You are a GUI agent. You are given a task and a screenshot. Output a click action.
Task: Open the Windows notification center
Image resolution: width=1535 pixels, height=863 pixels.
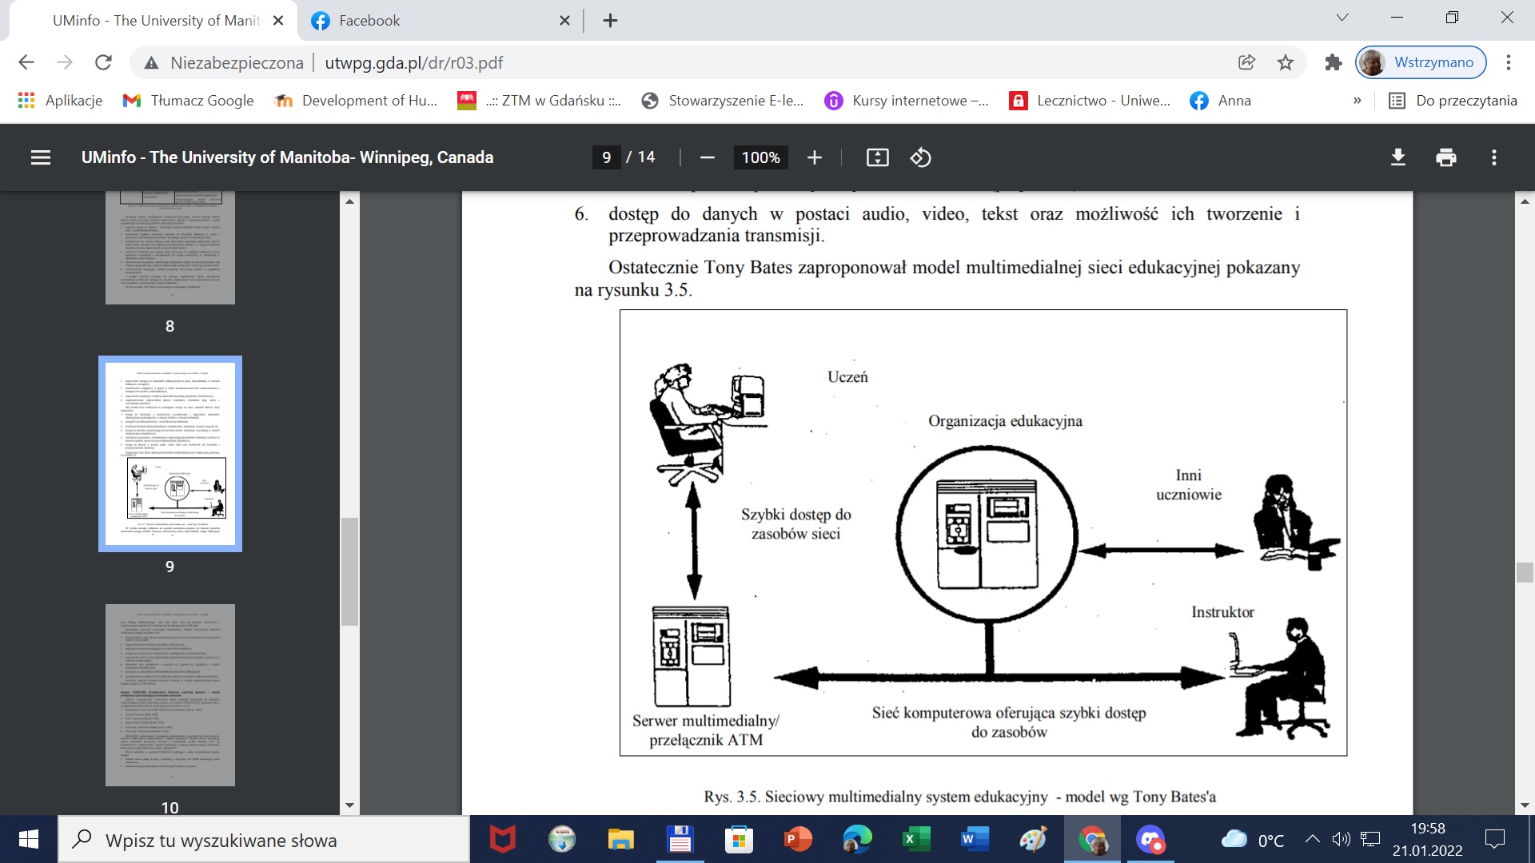tap(1494, 839)
